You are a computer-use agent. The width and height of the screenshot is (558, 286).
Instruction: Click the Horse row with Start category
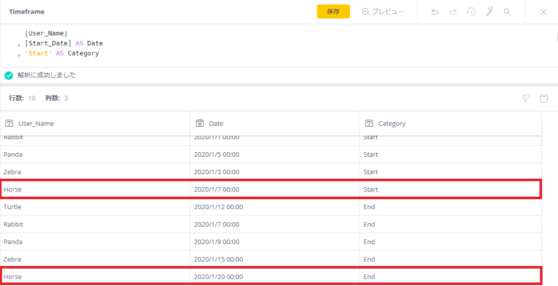tap(271, 189)
